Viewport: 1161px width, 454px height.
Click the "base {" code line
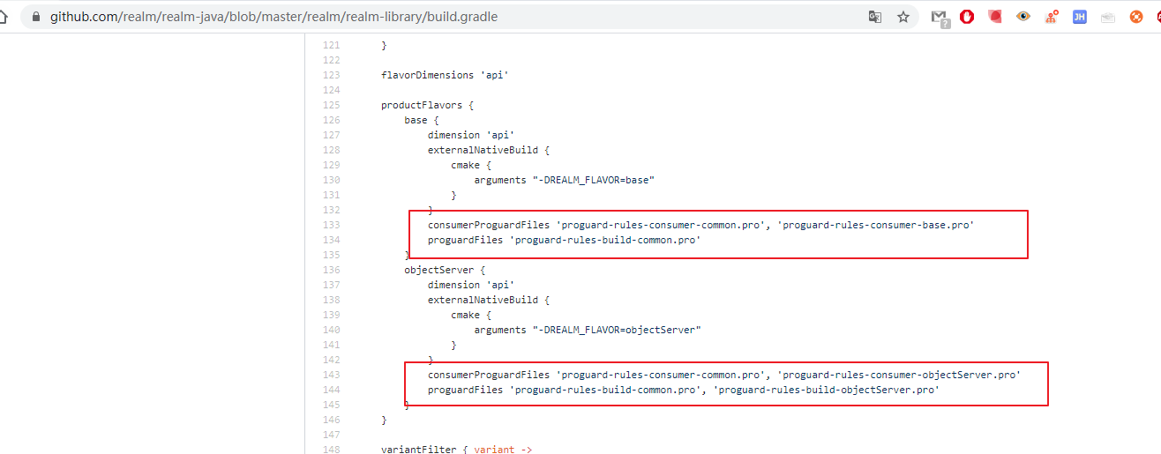pos(422,120)
